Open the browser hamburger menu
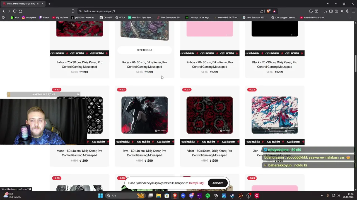357x200 pixels. tap(353, 11)
